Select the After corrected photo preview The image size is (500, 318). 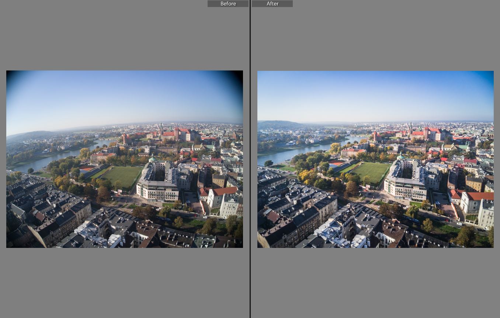point(375,159)
